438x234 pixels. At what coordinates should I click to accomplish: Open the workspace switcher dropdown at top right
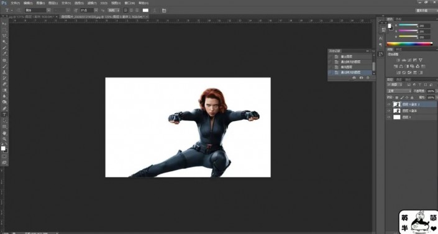tap(426, 11)
